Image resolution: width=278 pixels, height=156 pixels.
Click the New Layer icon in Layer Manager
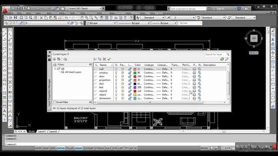(95, 59)
